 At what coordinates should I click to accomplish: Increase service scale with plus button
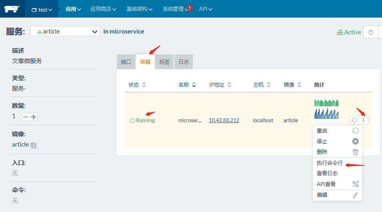click(33, 117)
